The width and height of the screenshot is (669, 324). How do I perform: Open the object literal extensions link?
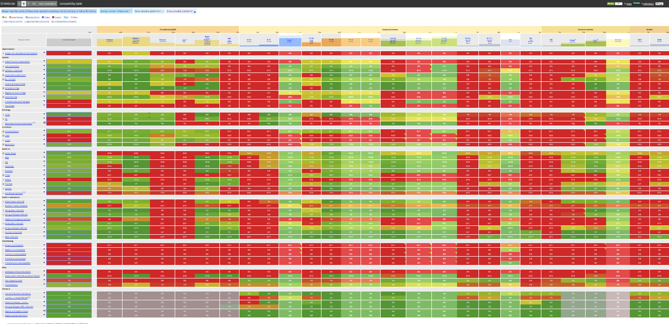(x=15, y=75)
